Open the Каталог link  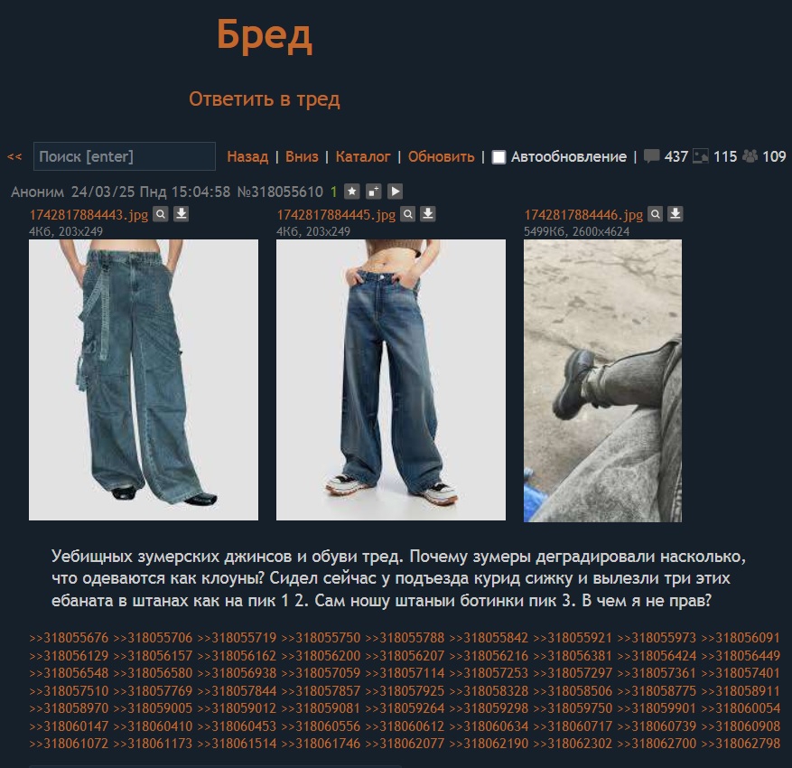[363, 156]
